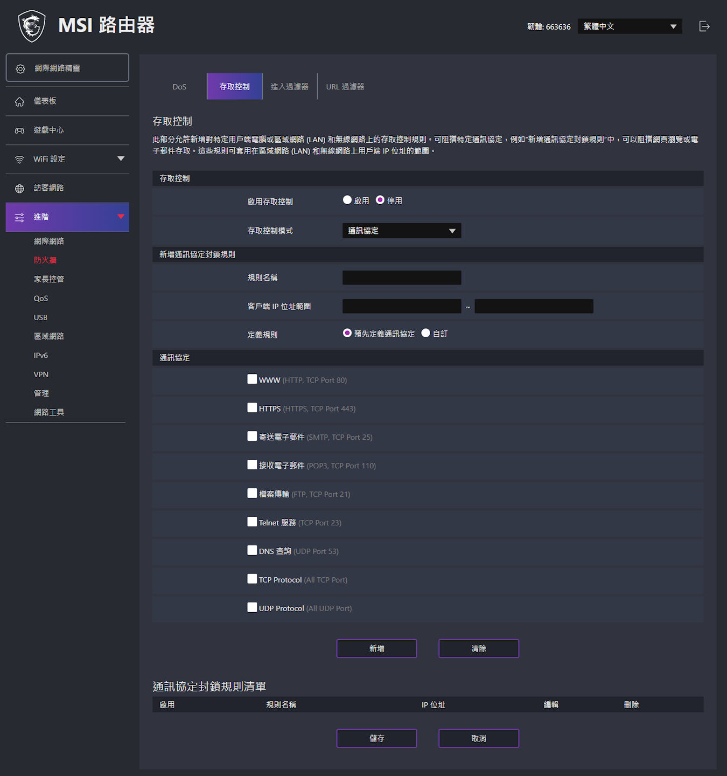This screenshot has width=727, height=776.
Task: Select the 啟用 radio for access control
Action: point(347,200)
